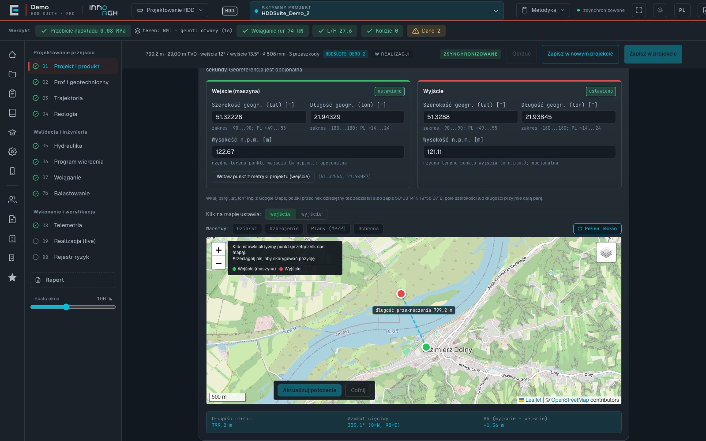Screen dimensions: 706x441
Task: Open the Raport button
Action: (x=73, y=280)
